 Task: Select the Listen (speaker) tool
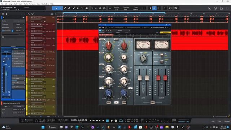(87, 8)
